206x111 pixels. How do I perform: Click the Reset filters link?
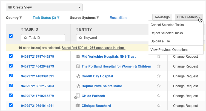pyautogui.click(x=118, y=18)
